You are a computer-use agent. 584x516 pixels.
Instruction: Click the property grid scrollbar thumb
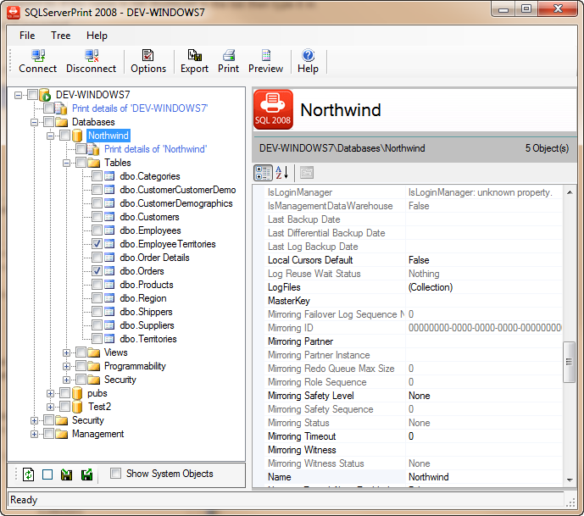pyautogui.click(x=569, y=362)
